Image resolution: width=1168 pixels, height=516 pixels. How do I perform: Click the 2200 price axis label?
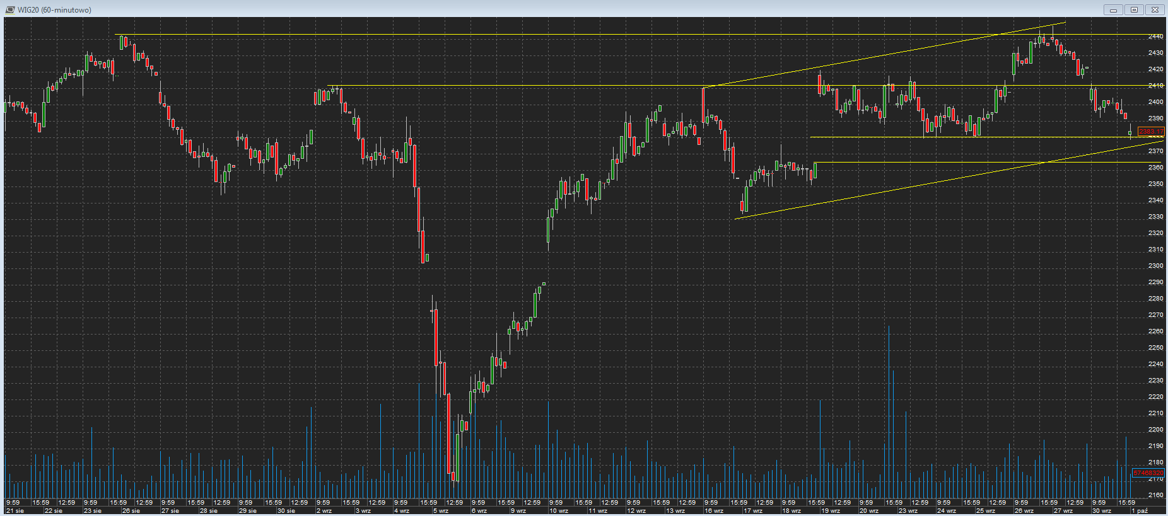[x=1156, y=430]
